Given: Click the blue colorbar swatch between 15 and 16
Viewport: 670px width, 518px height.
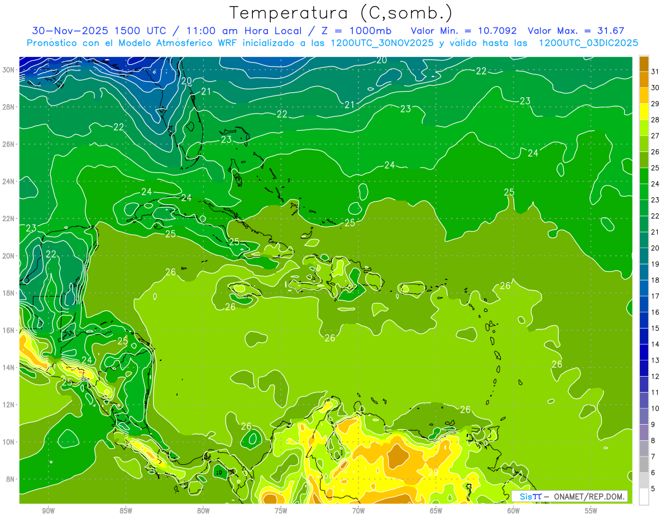Looking at the screenshot, I should [x=644, y=320].
